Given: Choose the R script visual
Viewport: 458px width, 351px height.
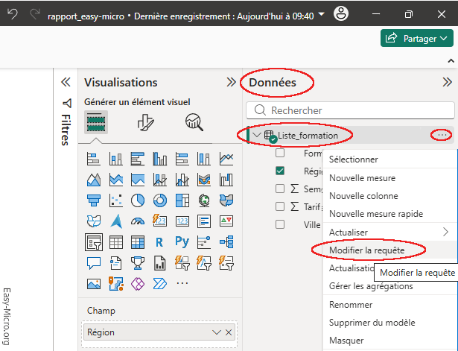Looking at the screenshot, I should click(x=159, y=241).
